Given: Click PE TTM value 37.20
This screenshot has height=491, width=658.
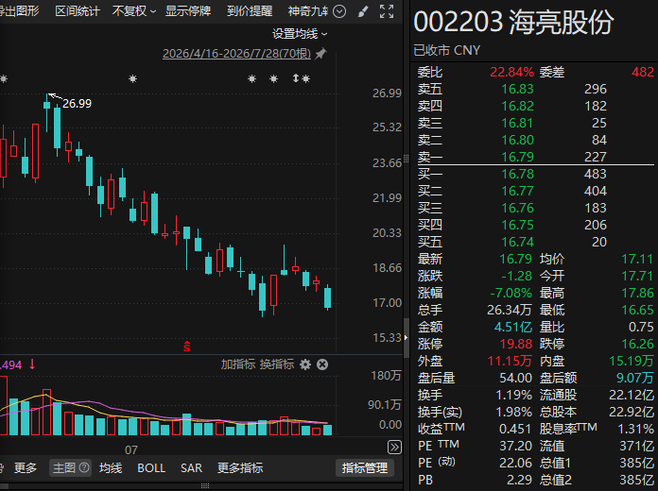Looking at the screenshot, I should (x=516, y=446).
